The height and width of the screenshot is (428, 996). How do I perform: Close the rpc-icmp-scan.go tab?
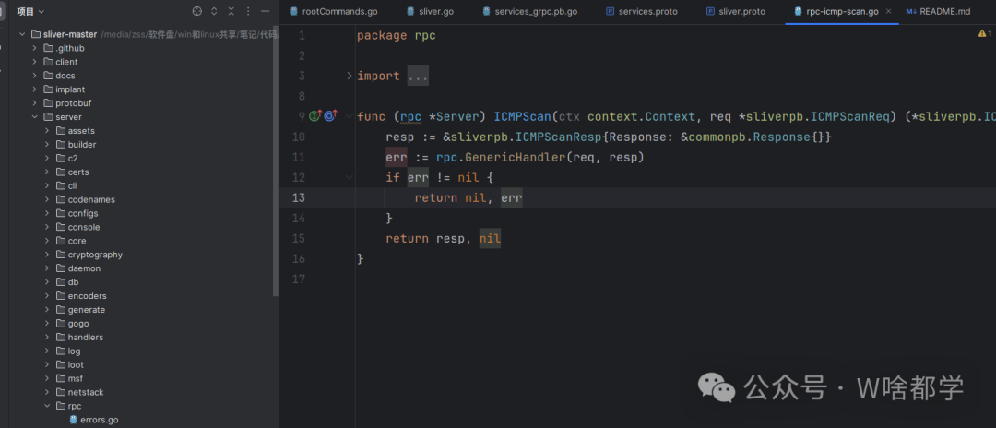[x=888, y=11]
